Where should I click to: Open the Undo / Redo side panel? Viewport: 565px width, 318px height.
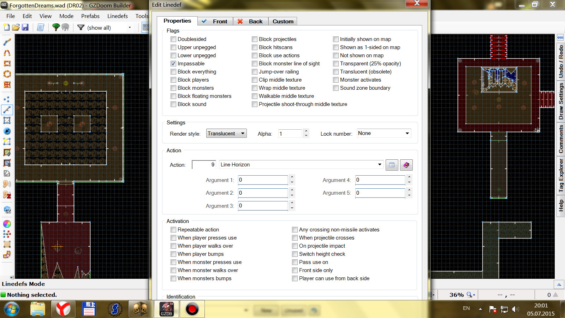(x=561, y=62)
